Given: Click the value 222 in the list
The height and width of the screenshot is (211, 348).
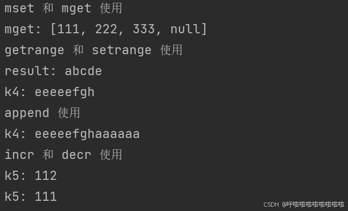Looking at the screenshot, I should click(106, 29).
